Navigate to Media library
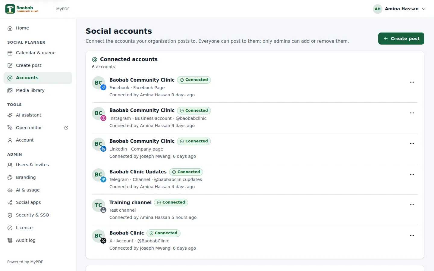The height and width of the screenshot is (271, 434). [38, 90]
